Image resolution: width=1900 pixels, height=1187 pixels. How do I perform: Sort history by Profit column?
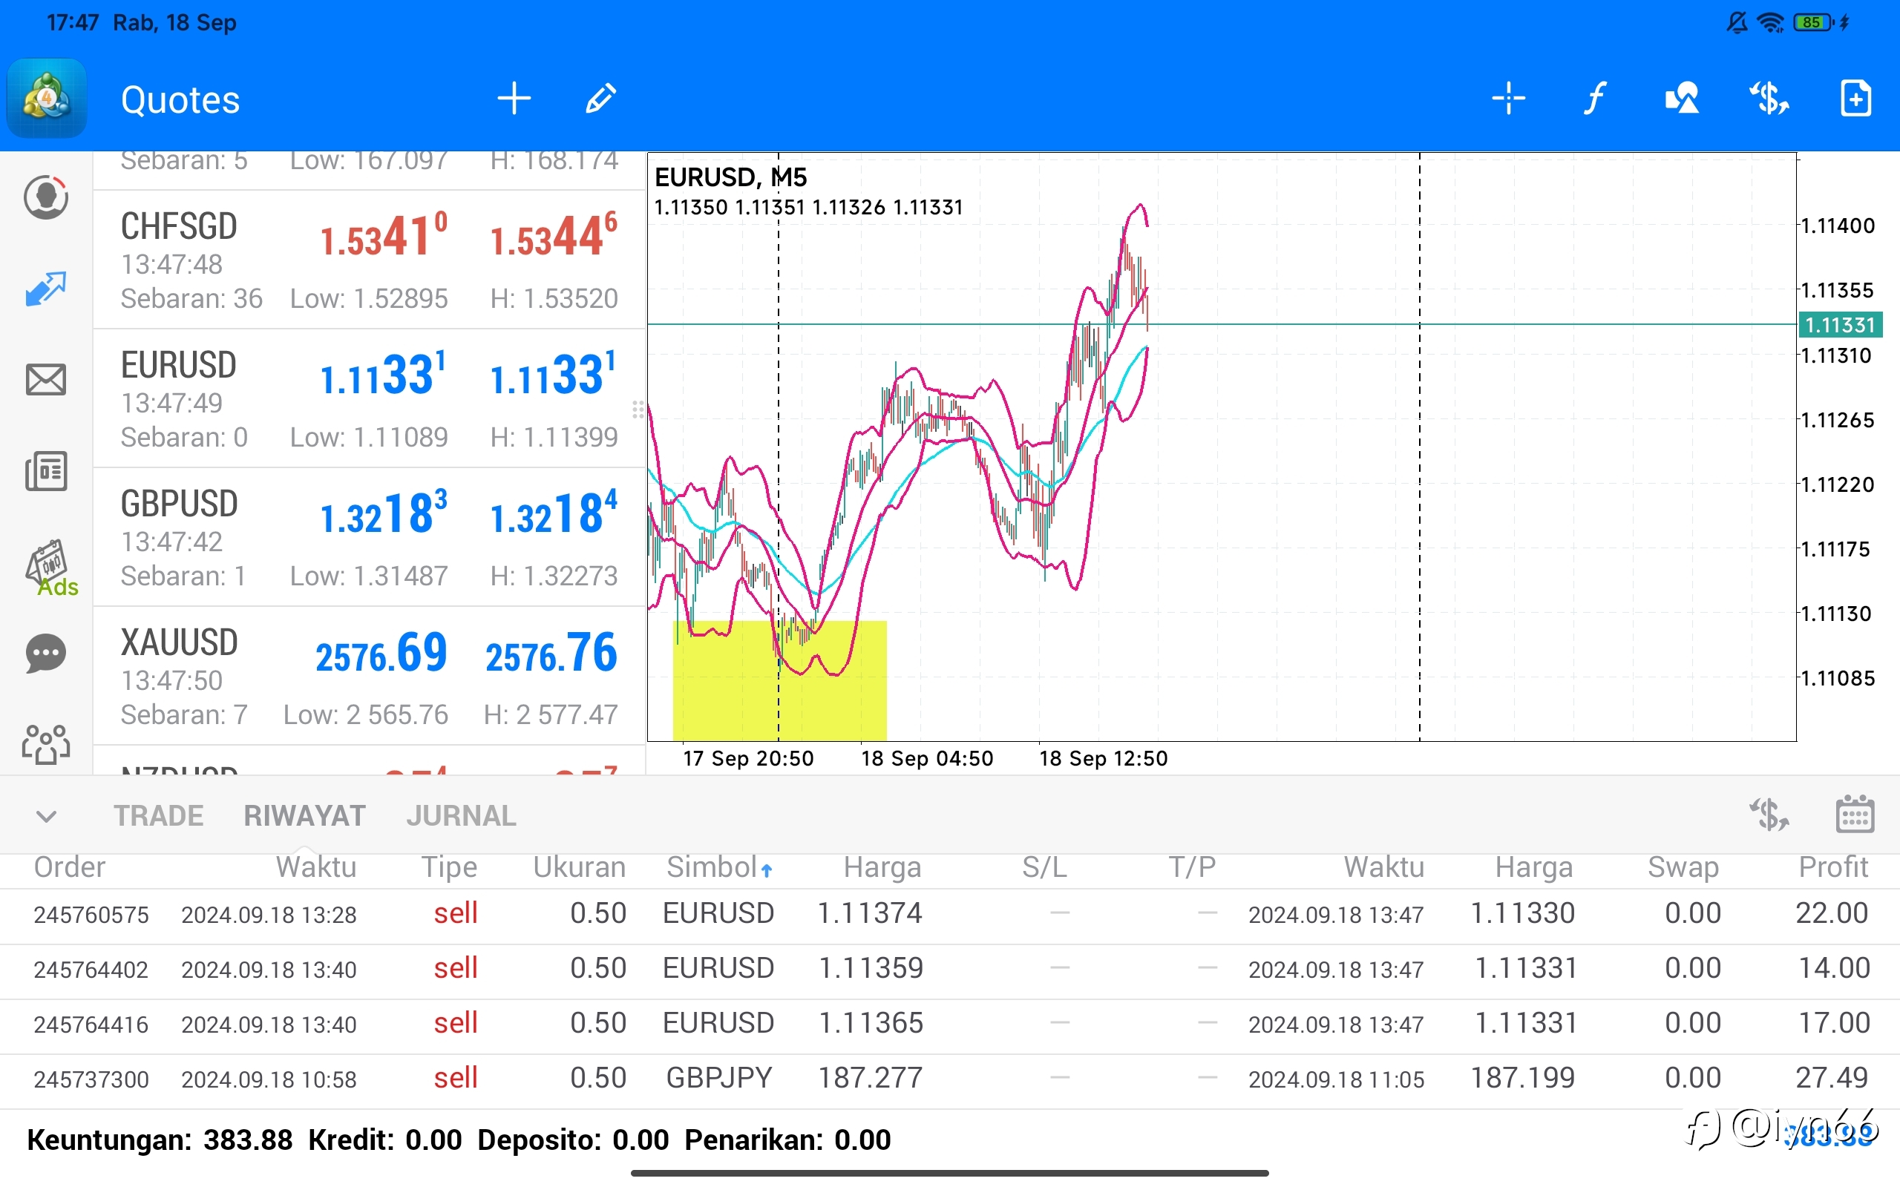click(1833, 867)
